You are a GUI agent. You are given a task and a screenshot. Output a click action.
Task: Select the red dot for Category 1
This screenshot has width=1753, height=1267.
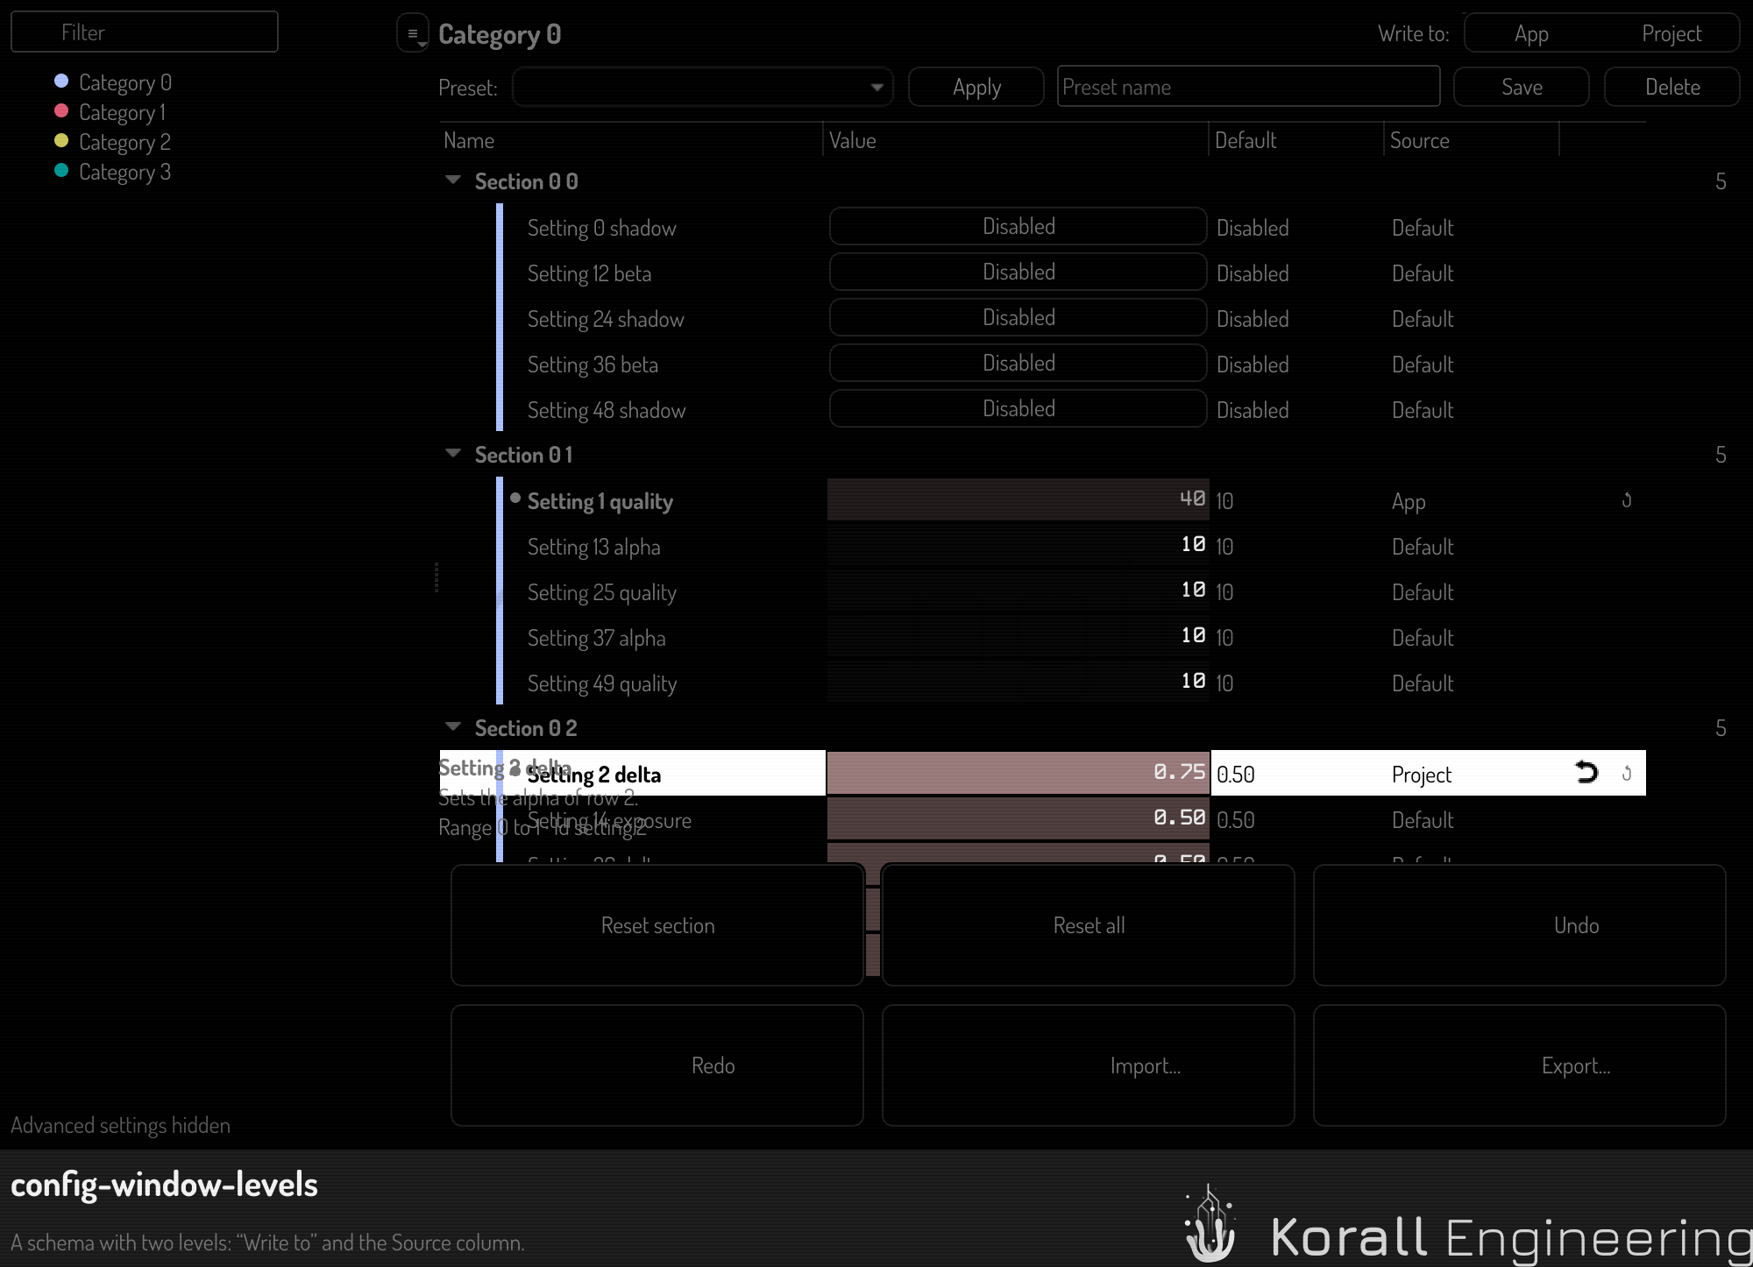coord(61,111)
